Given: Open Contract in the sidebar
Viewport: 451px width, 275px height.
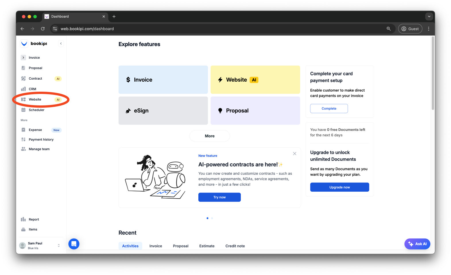Looking at the screenshot, I should coord(41,78).
